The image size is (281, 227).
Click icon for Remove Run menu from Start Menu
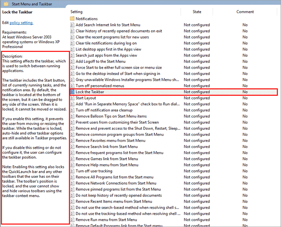click(x=72, y=220)
